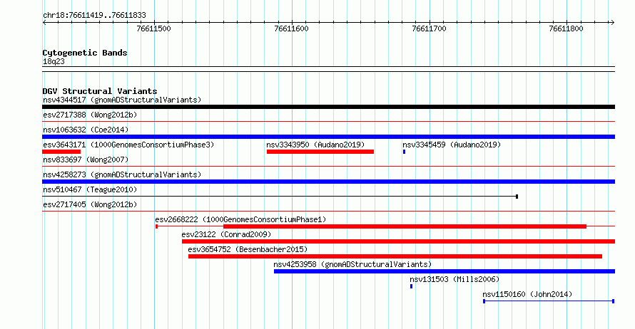The width and height of the screenshot is (635, 329).
Task: Click ruler position 76611500
Action: (154, 28)
